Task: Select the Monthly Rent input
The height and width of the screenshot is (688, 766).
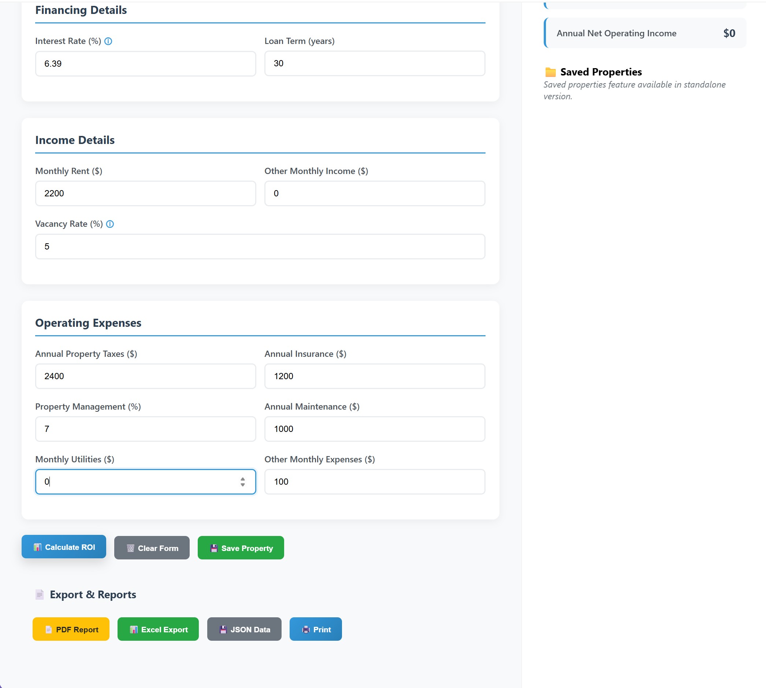Action: tap(145, 193)
